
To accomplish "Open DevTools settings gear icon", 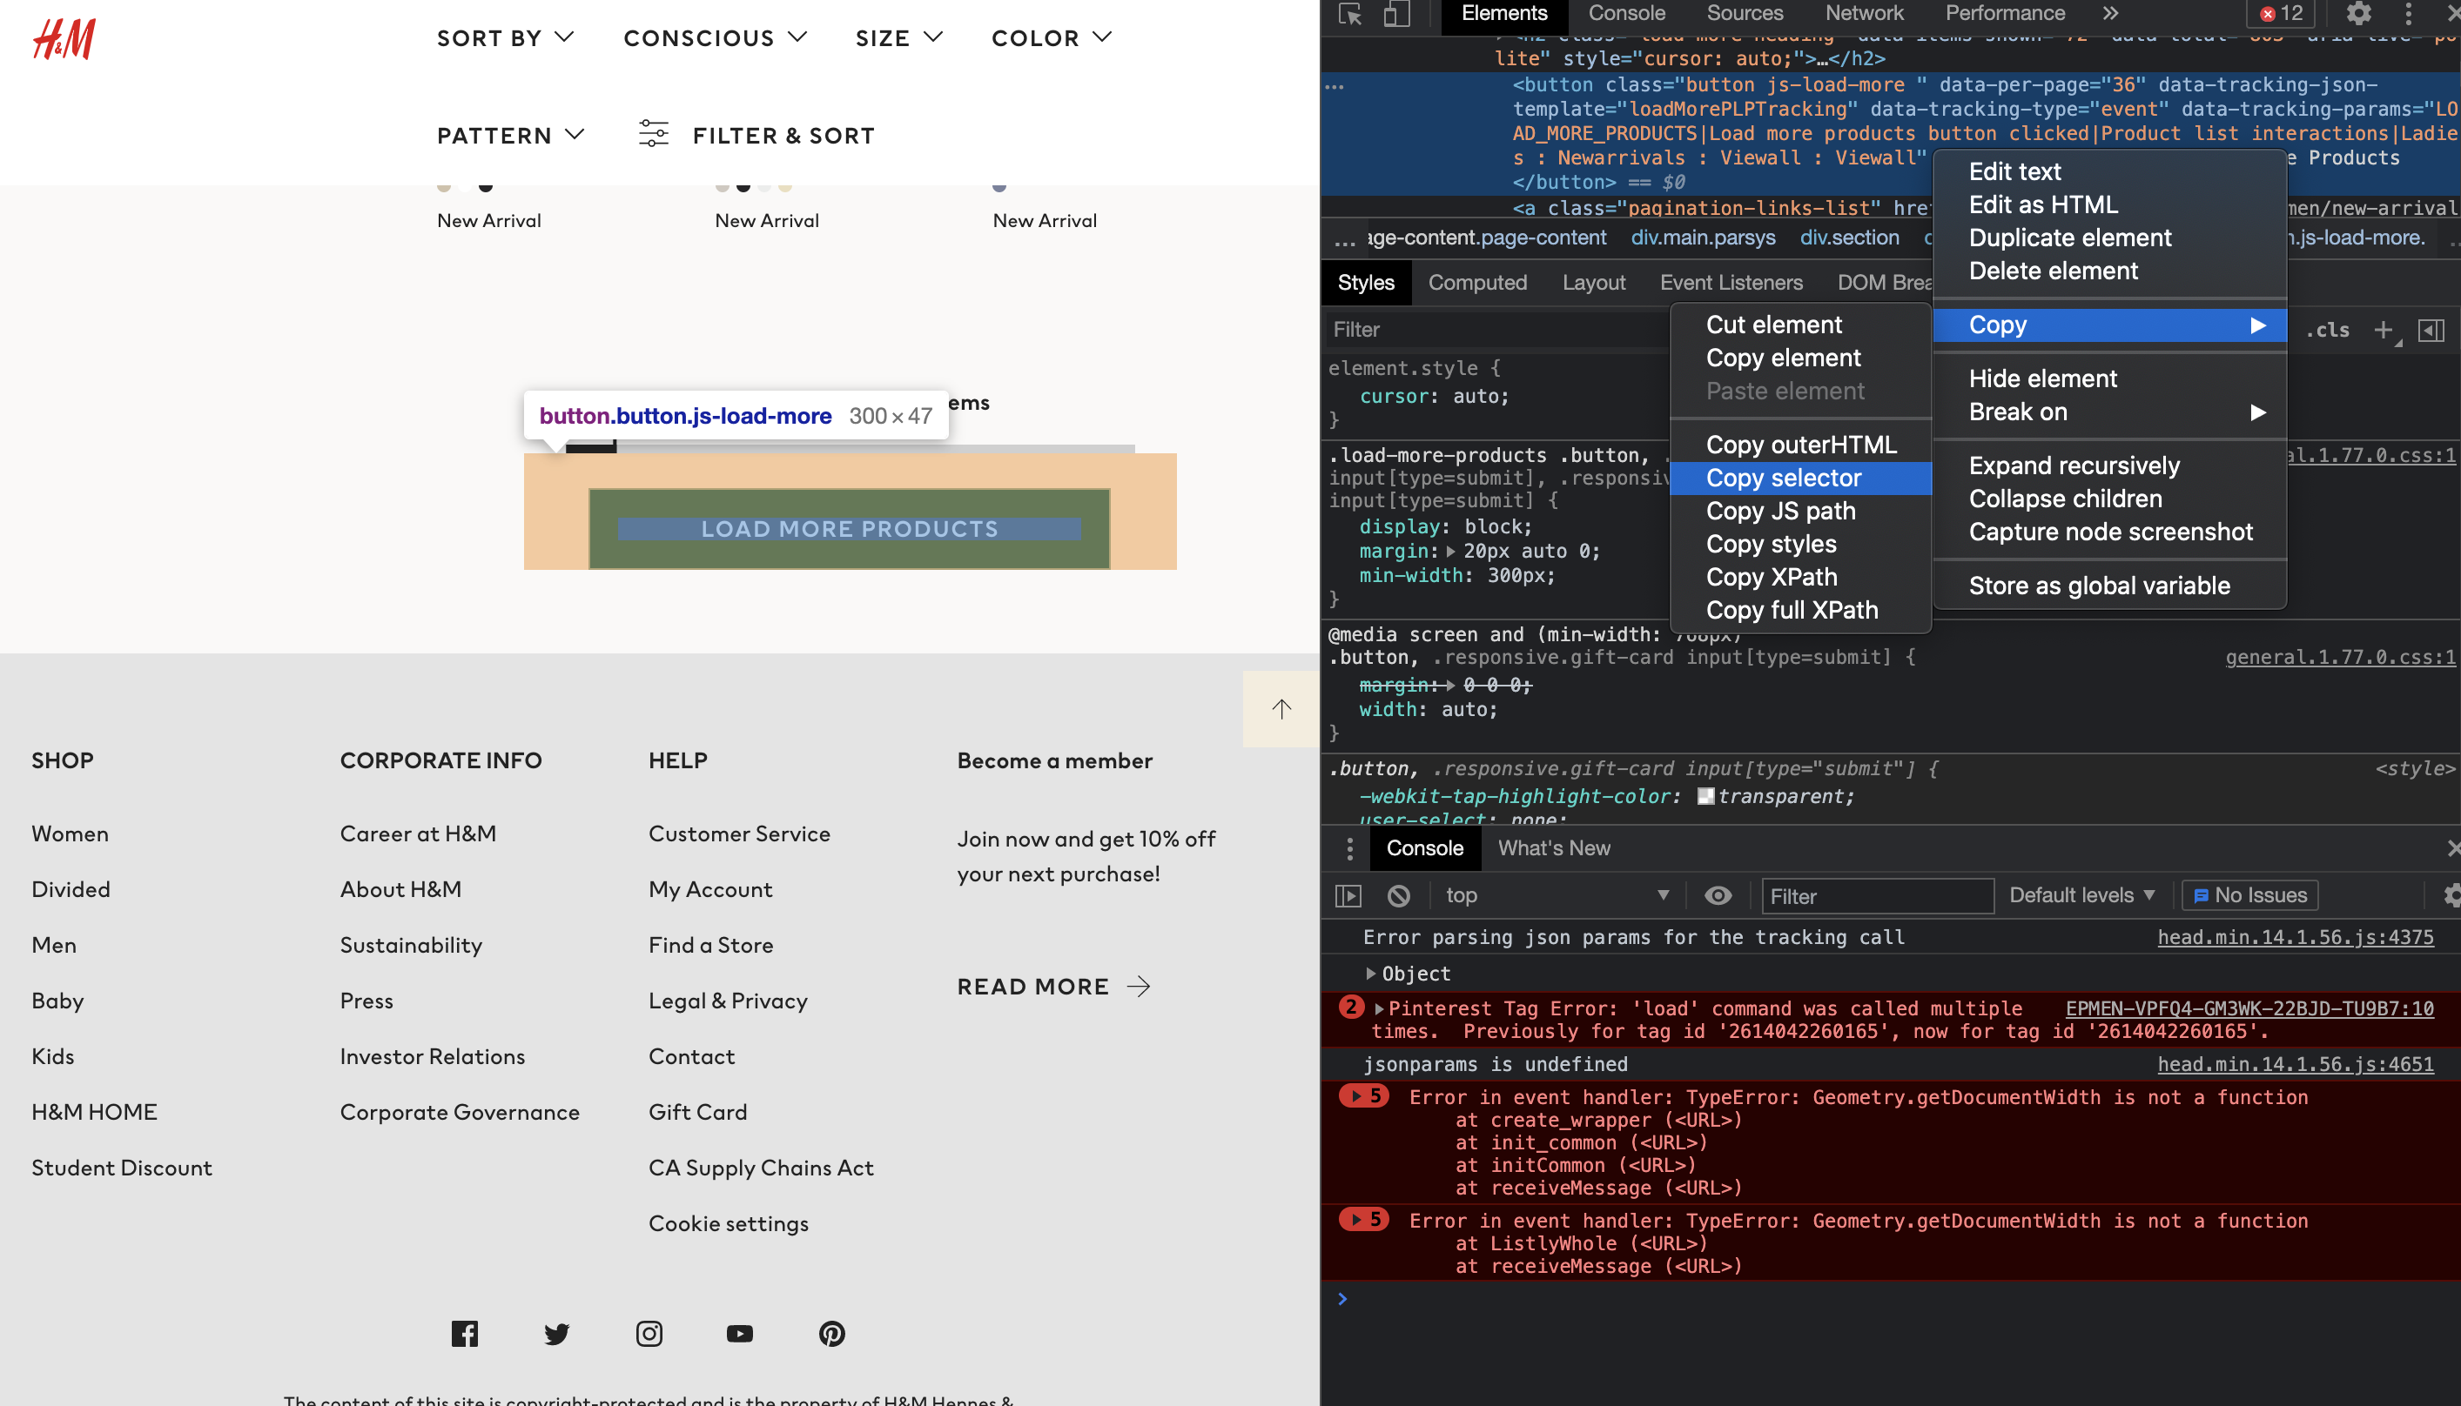I will (2357, 14).
